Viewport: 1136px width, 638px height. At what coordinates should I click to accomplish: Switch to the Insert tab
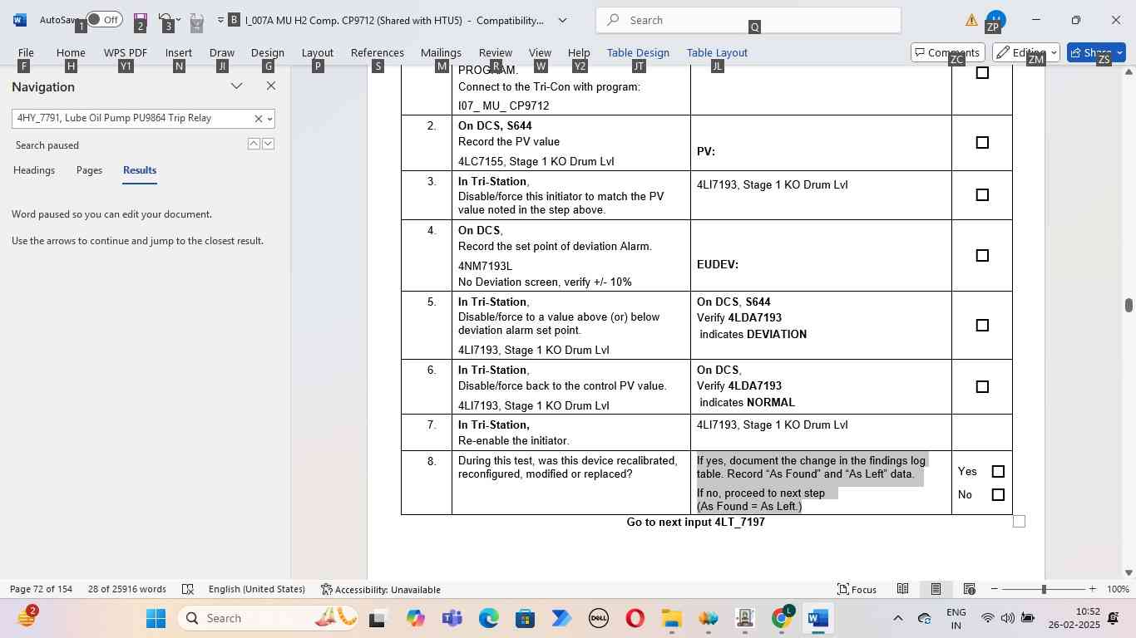(179, 52)
